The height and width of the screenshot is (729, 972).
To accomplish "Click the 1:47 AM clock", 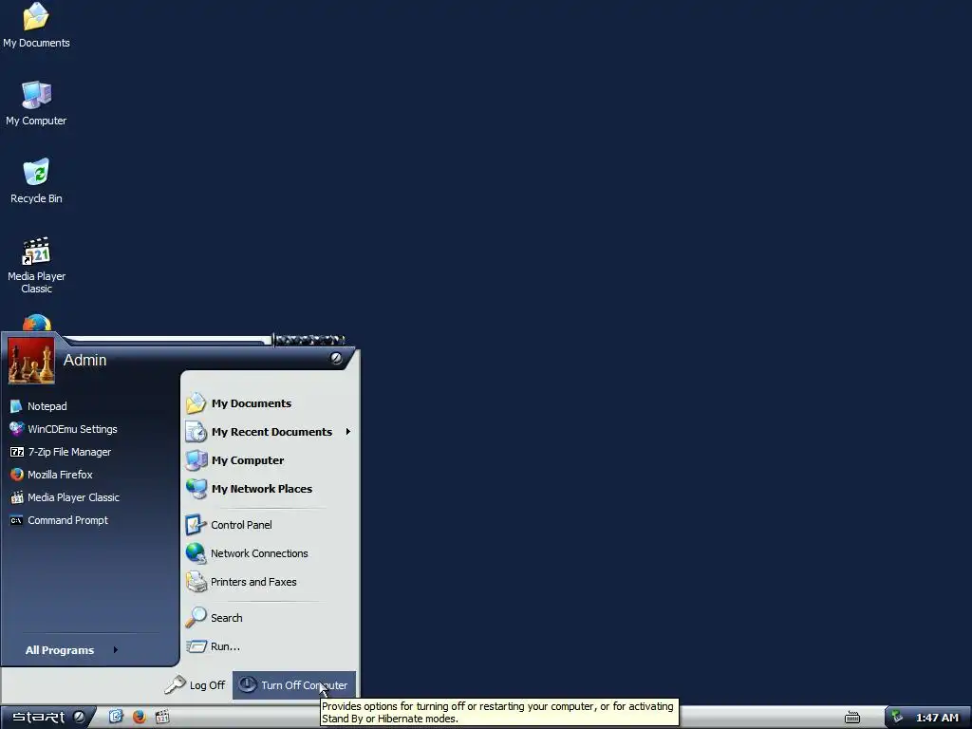I will tap(937, 718).
